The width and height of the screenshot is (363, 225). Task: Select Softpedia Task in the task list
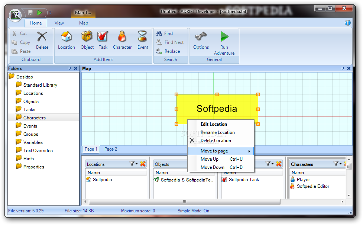(240, 179)
